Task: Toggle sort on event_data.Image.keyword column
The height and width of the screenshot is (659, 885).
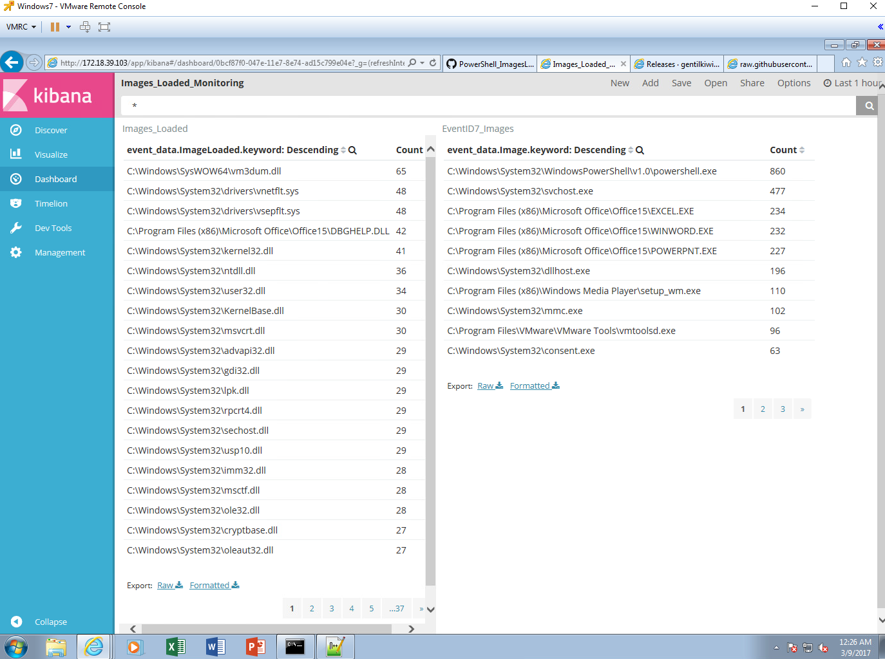Action: coord(631,151)
